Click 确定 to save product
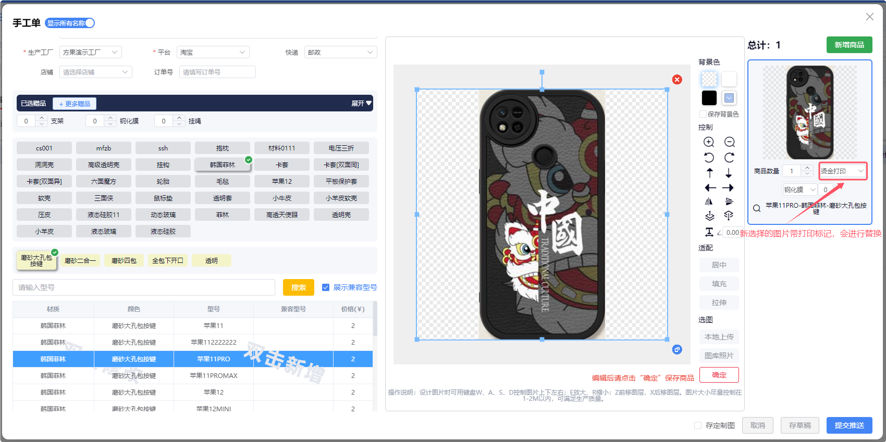Screen dimensions: 886x442 coord(719,375)
